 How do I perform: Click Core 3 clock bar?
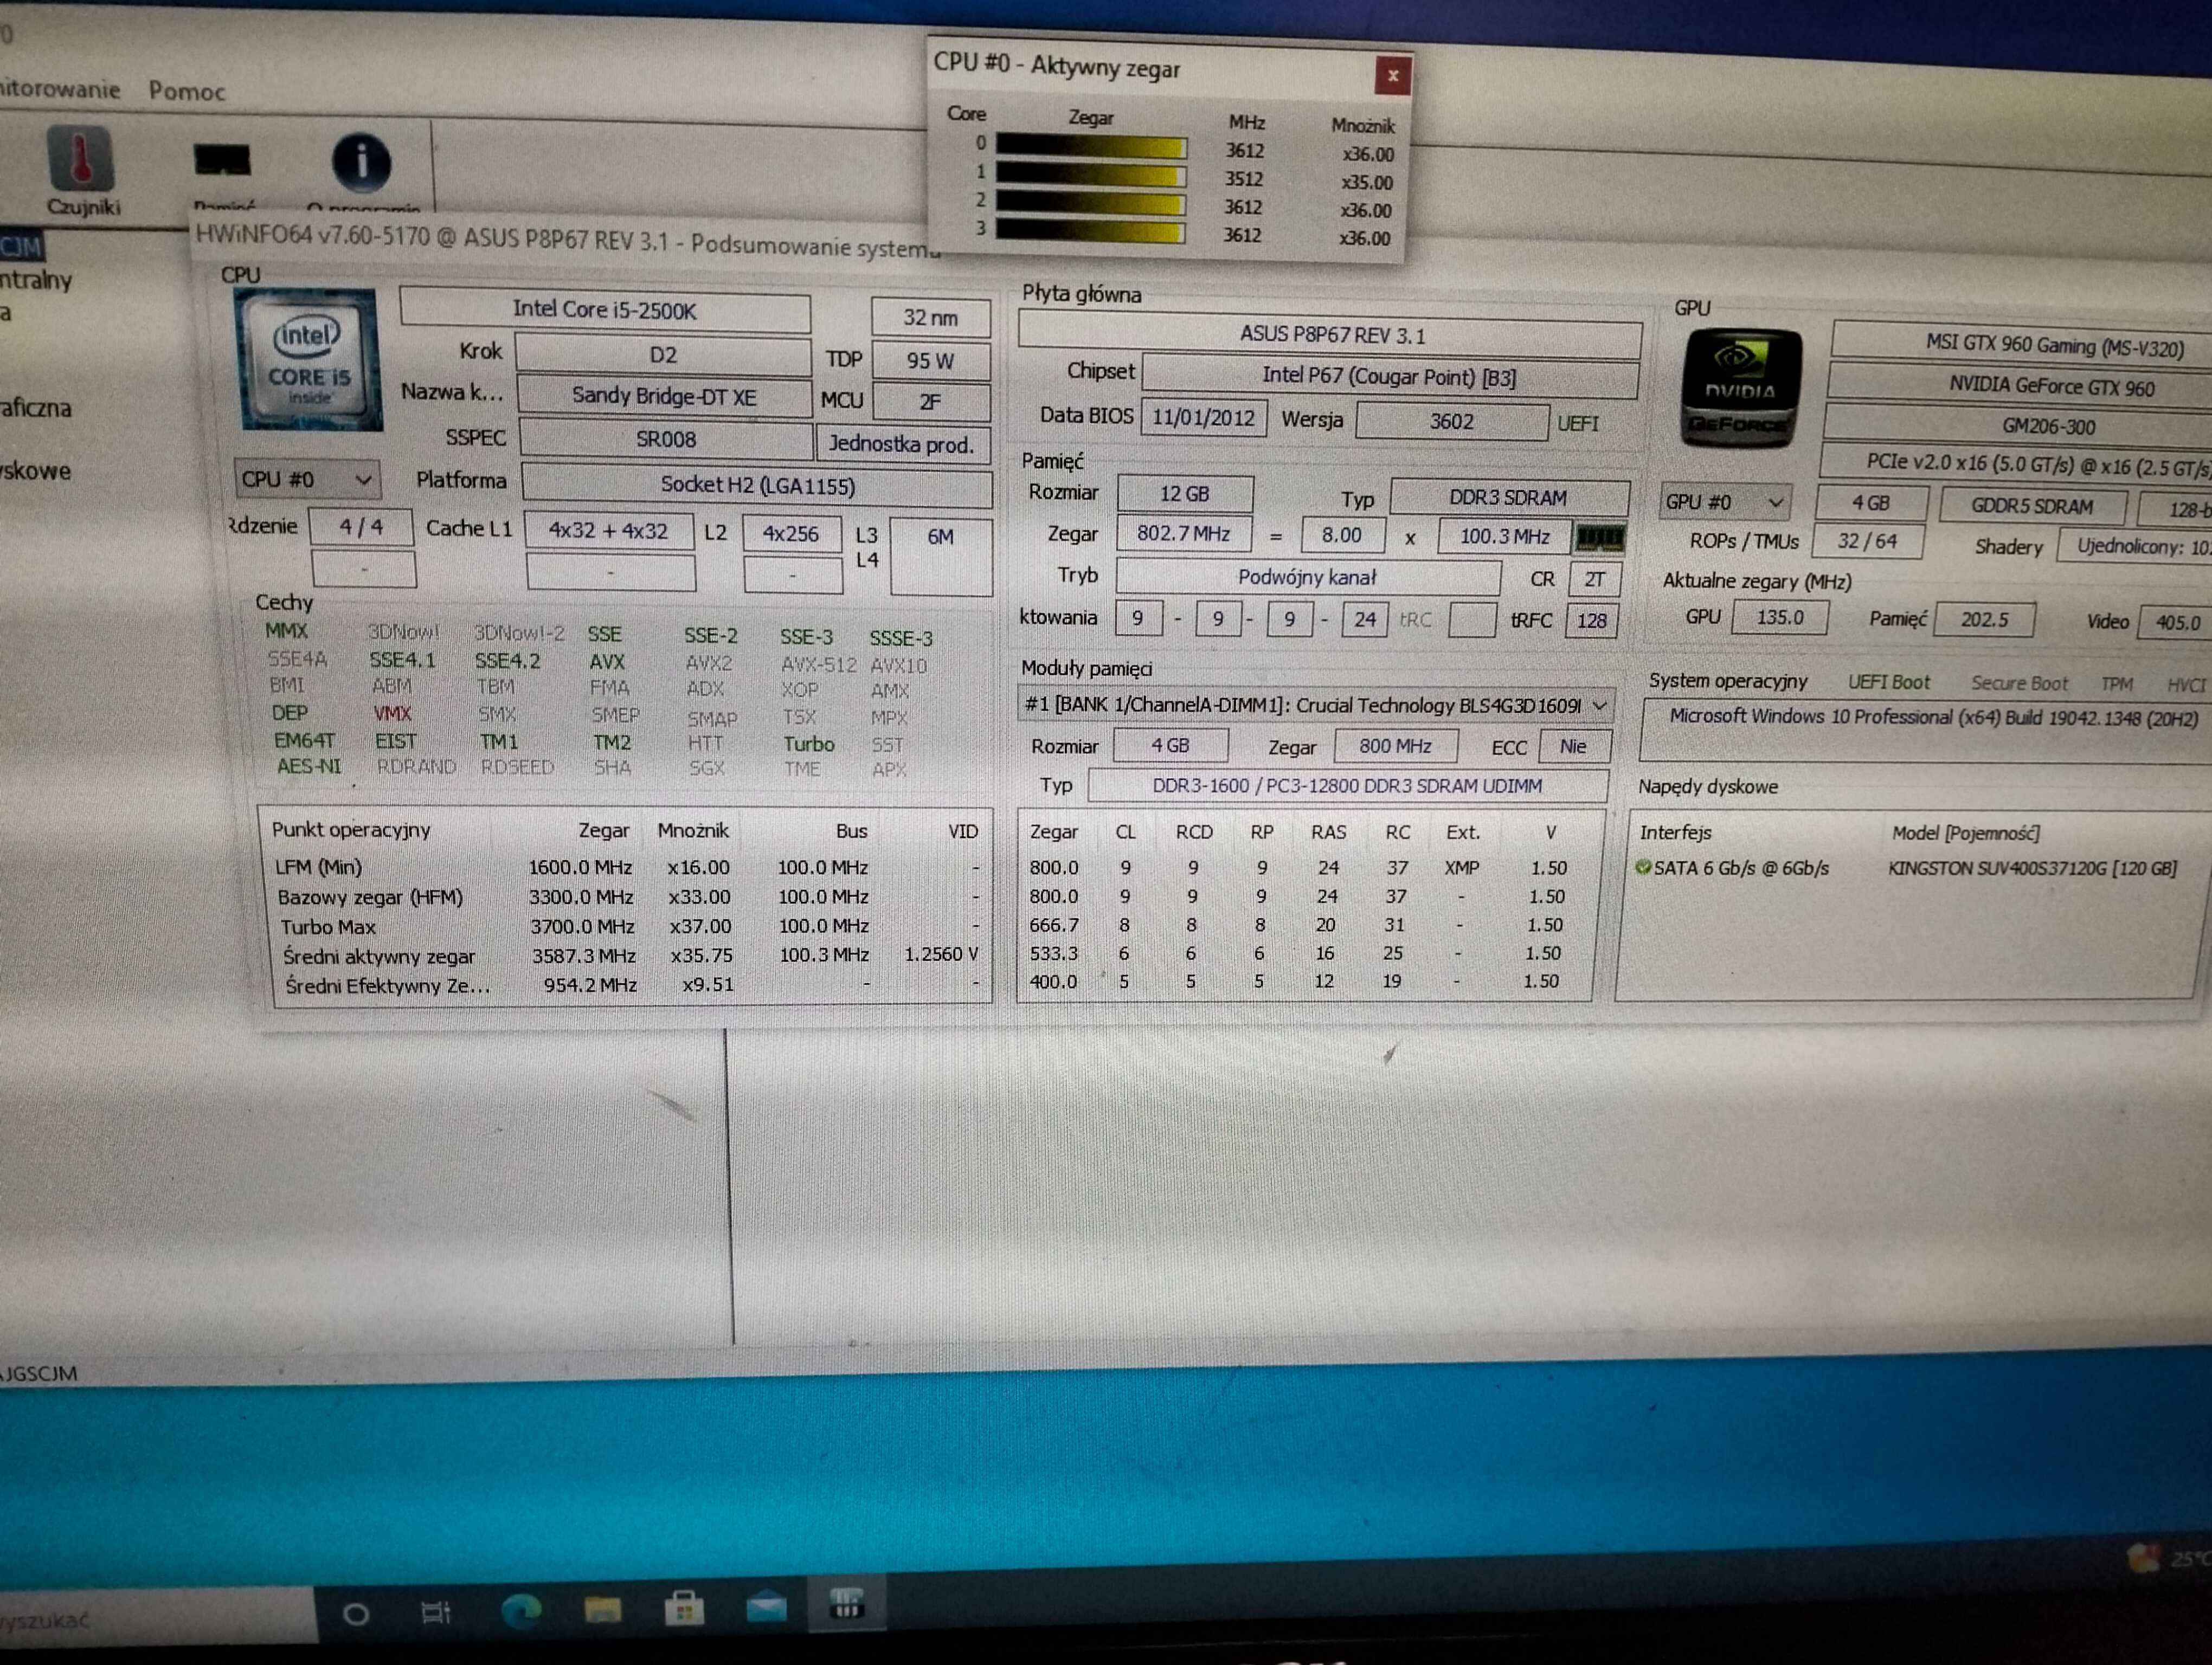coord(1091,232)
